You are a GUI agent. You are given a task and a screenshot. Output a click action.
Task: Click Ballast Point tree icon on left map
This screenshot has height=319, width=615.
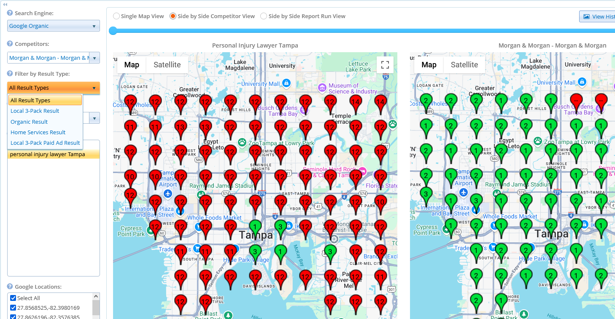click(228, 315)
